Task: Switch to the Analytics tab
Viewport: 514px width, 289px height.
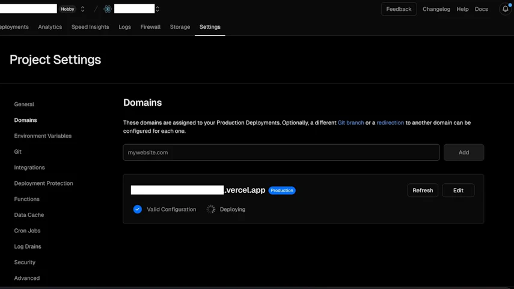Action: pyautogui.click(x=50, y=27)
